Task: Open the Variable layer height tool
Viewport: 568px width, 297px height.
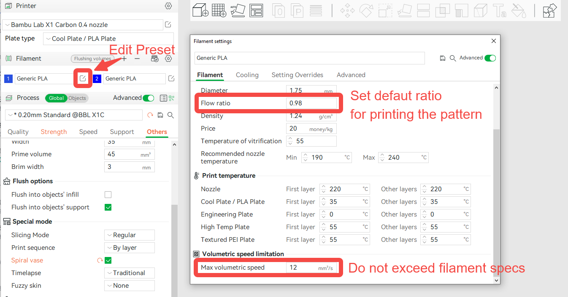Action: [316, 10]
